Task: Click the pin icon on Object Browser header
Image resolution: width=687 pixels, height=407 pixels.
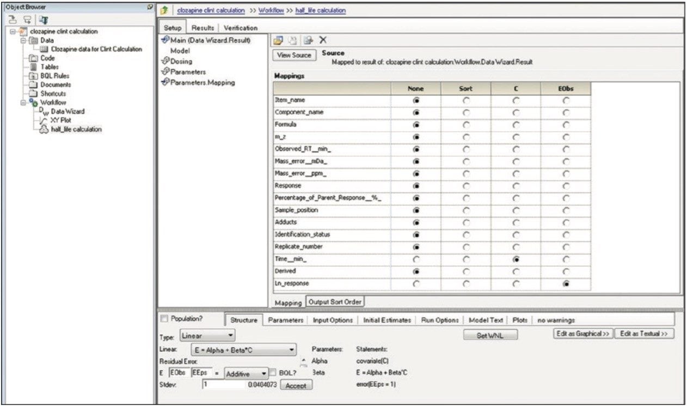Action: [x=150, y=7]
